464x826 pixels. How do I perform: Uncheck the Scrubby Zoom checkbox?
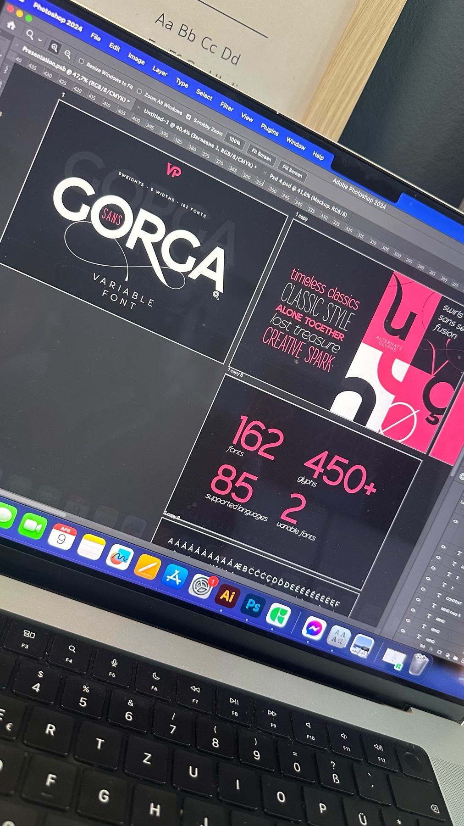pos(188,117)
